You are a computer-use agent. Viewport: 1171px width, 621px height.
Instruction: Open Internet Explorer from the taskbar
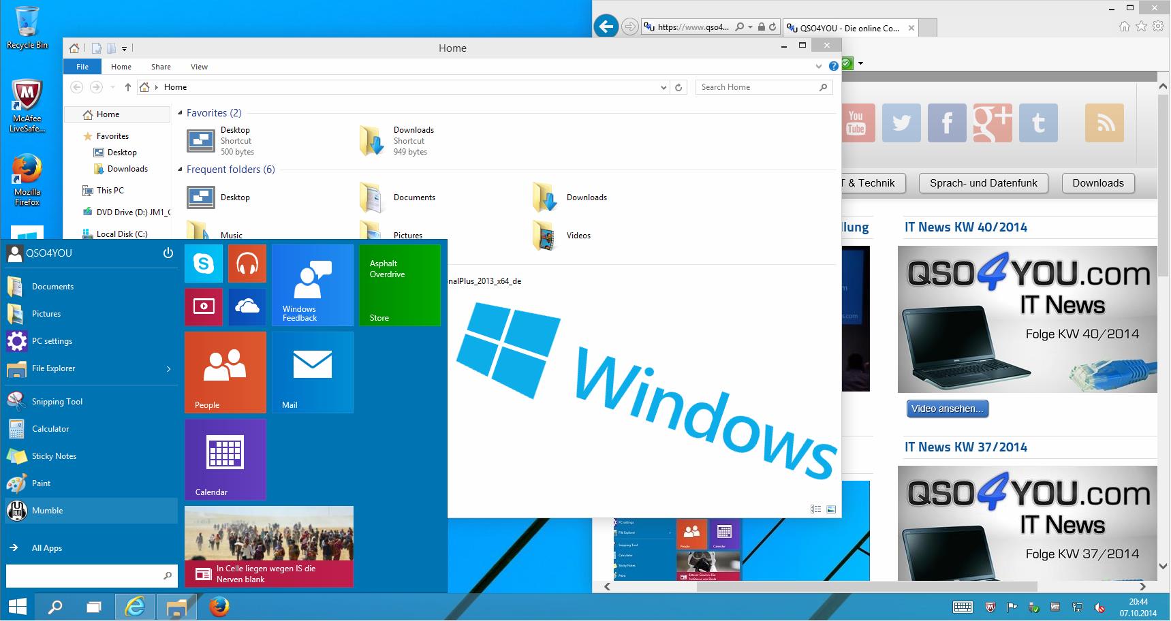135,607
